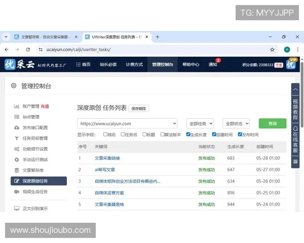This screenshot has width=304, height=243.
Task: Open 视频教程 on the side widget
Action: 295,109
